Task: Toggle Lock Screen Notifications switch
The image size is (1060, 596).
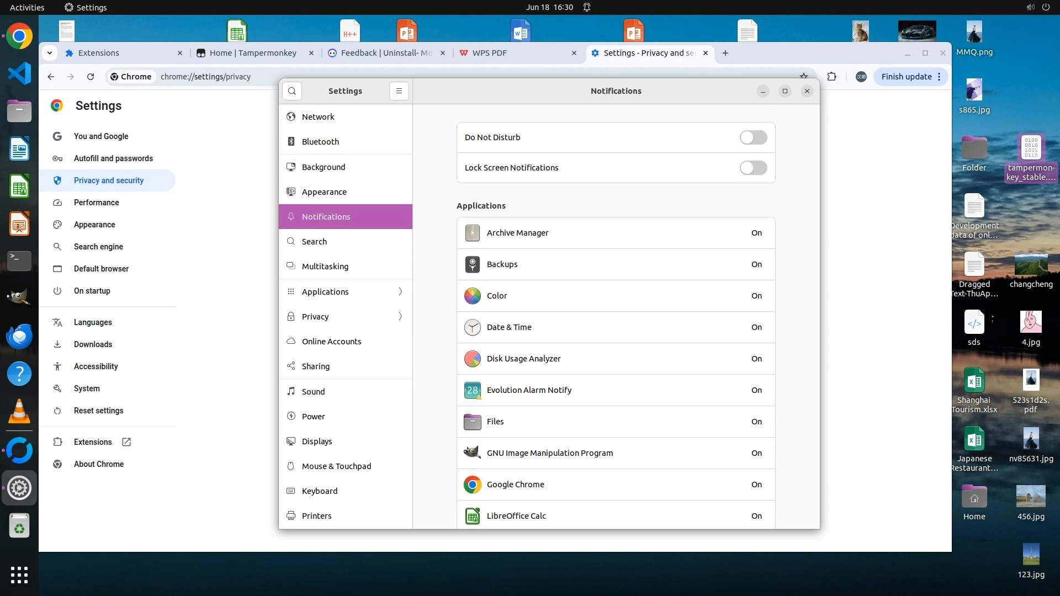Action: [753, 168]
